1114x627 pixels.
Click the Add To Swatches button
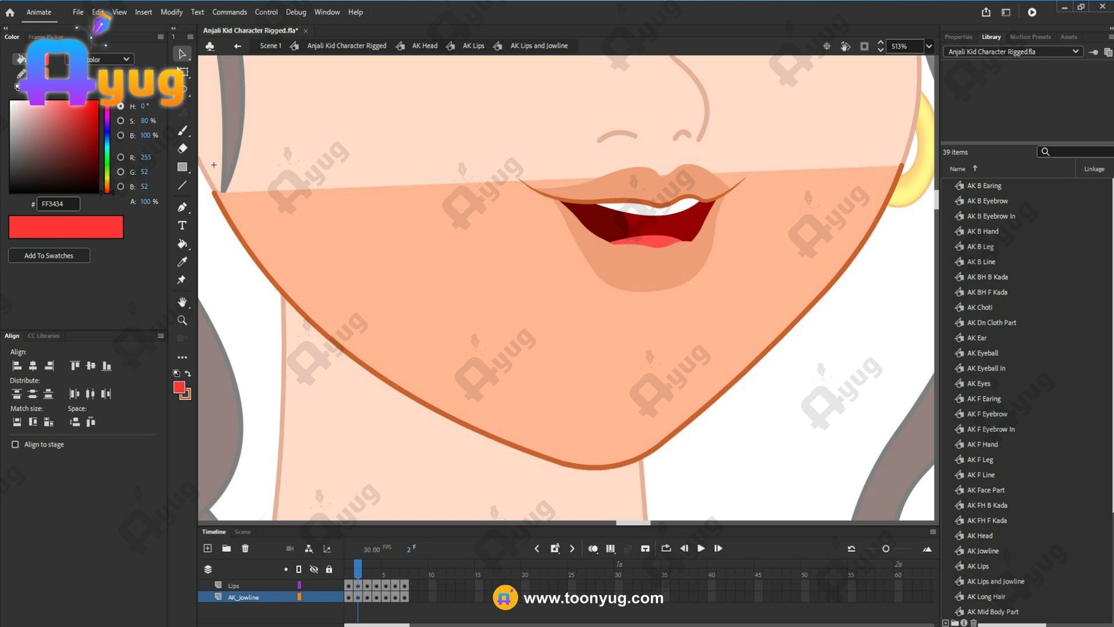(49, 256)
